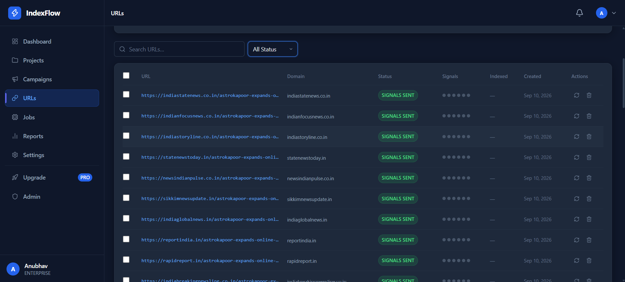Image resolution: width=625 pixels, height=282 pixels.
Task: Delete the reportindia.in row
Action: click(x=589, y=240)
